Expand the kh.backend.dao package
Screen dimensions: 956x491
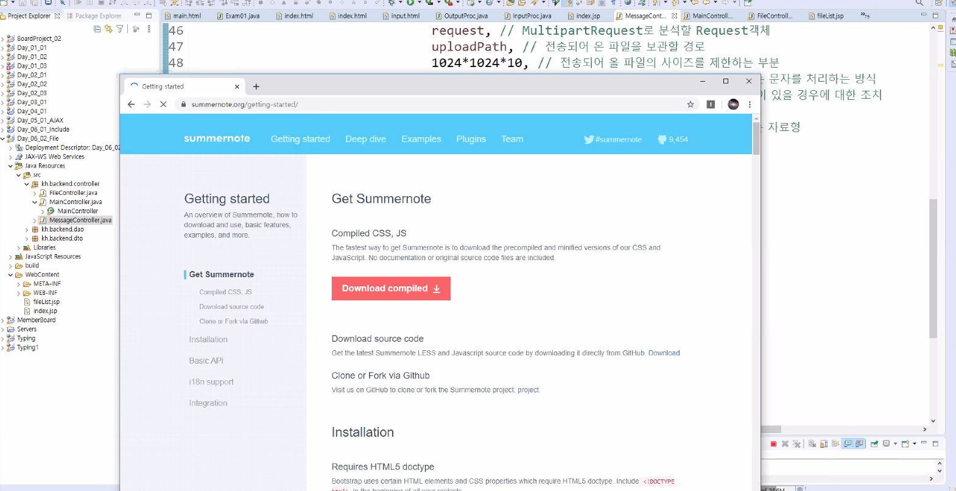click(x=27, y=230)
